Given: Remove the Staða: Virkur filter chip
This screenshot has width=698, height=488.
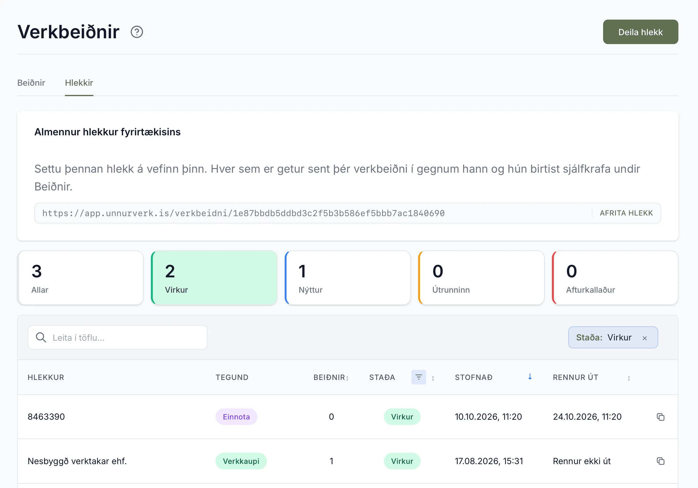Looking at the screenshot, I should (645, 338).
